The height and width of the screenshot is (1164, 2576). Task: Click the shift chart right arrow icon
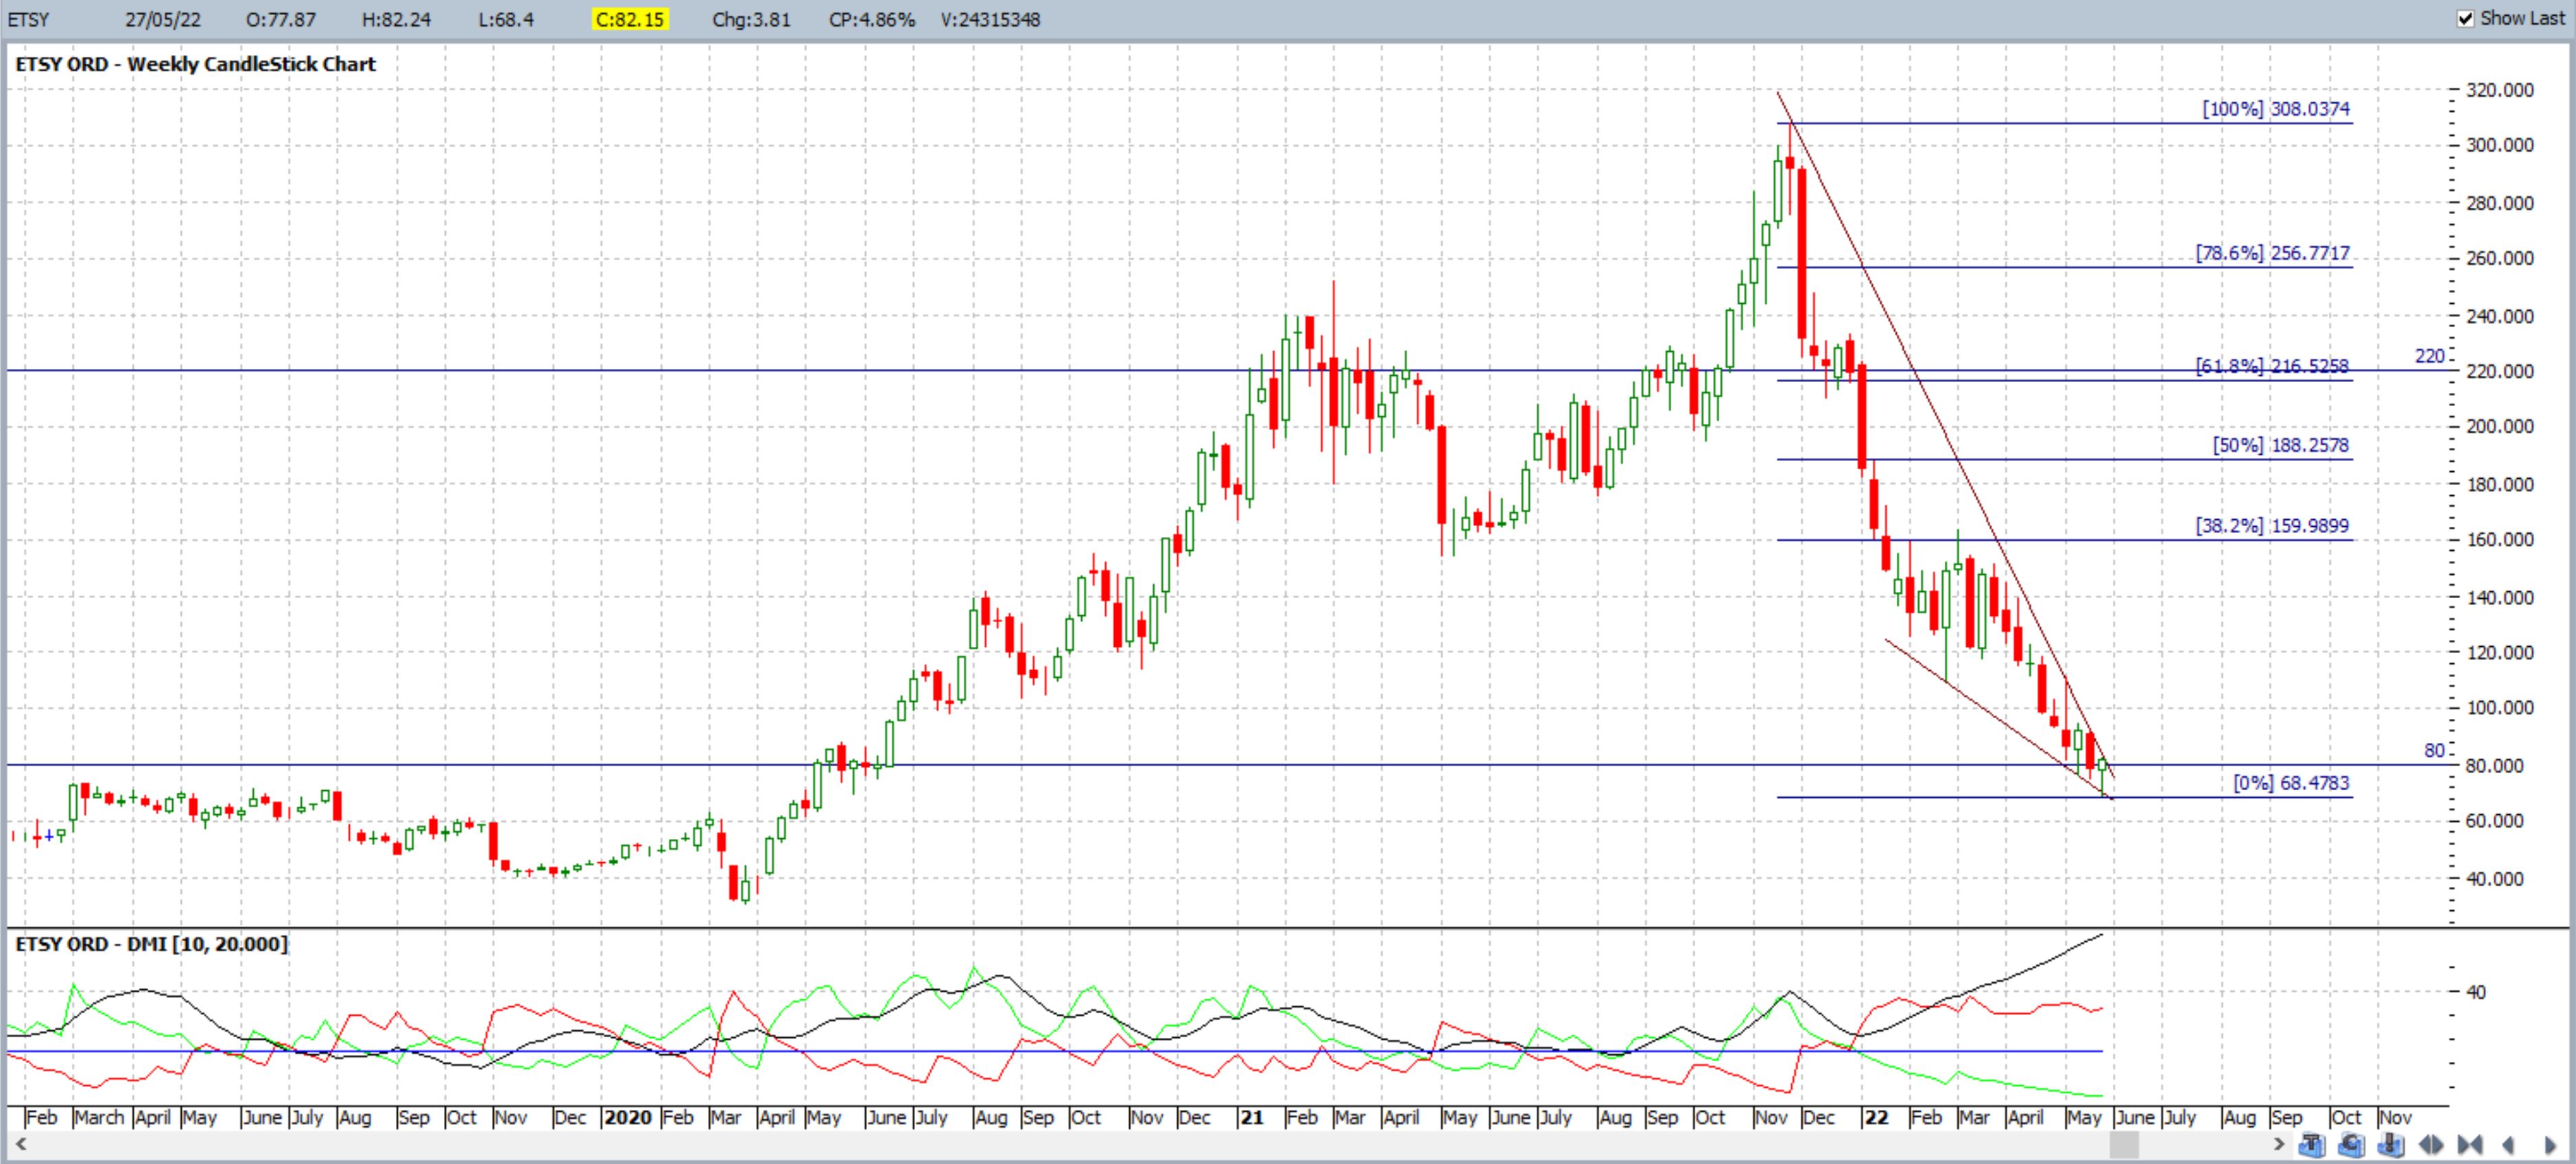point(2551,1145)
